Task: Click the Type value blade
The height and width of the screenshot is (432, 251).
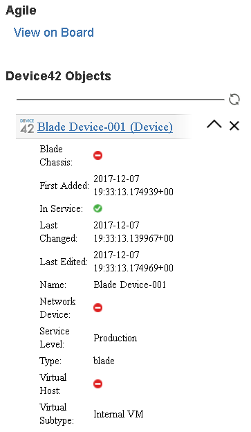Action: [104, 361]
